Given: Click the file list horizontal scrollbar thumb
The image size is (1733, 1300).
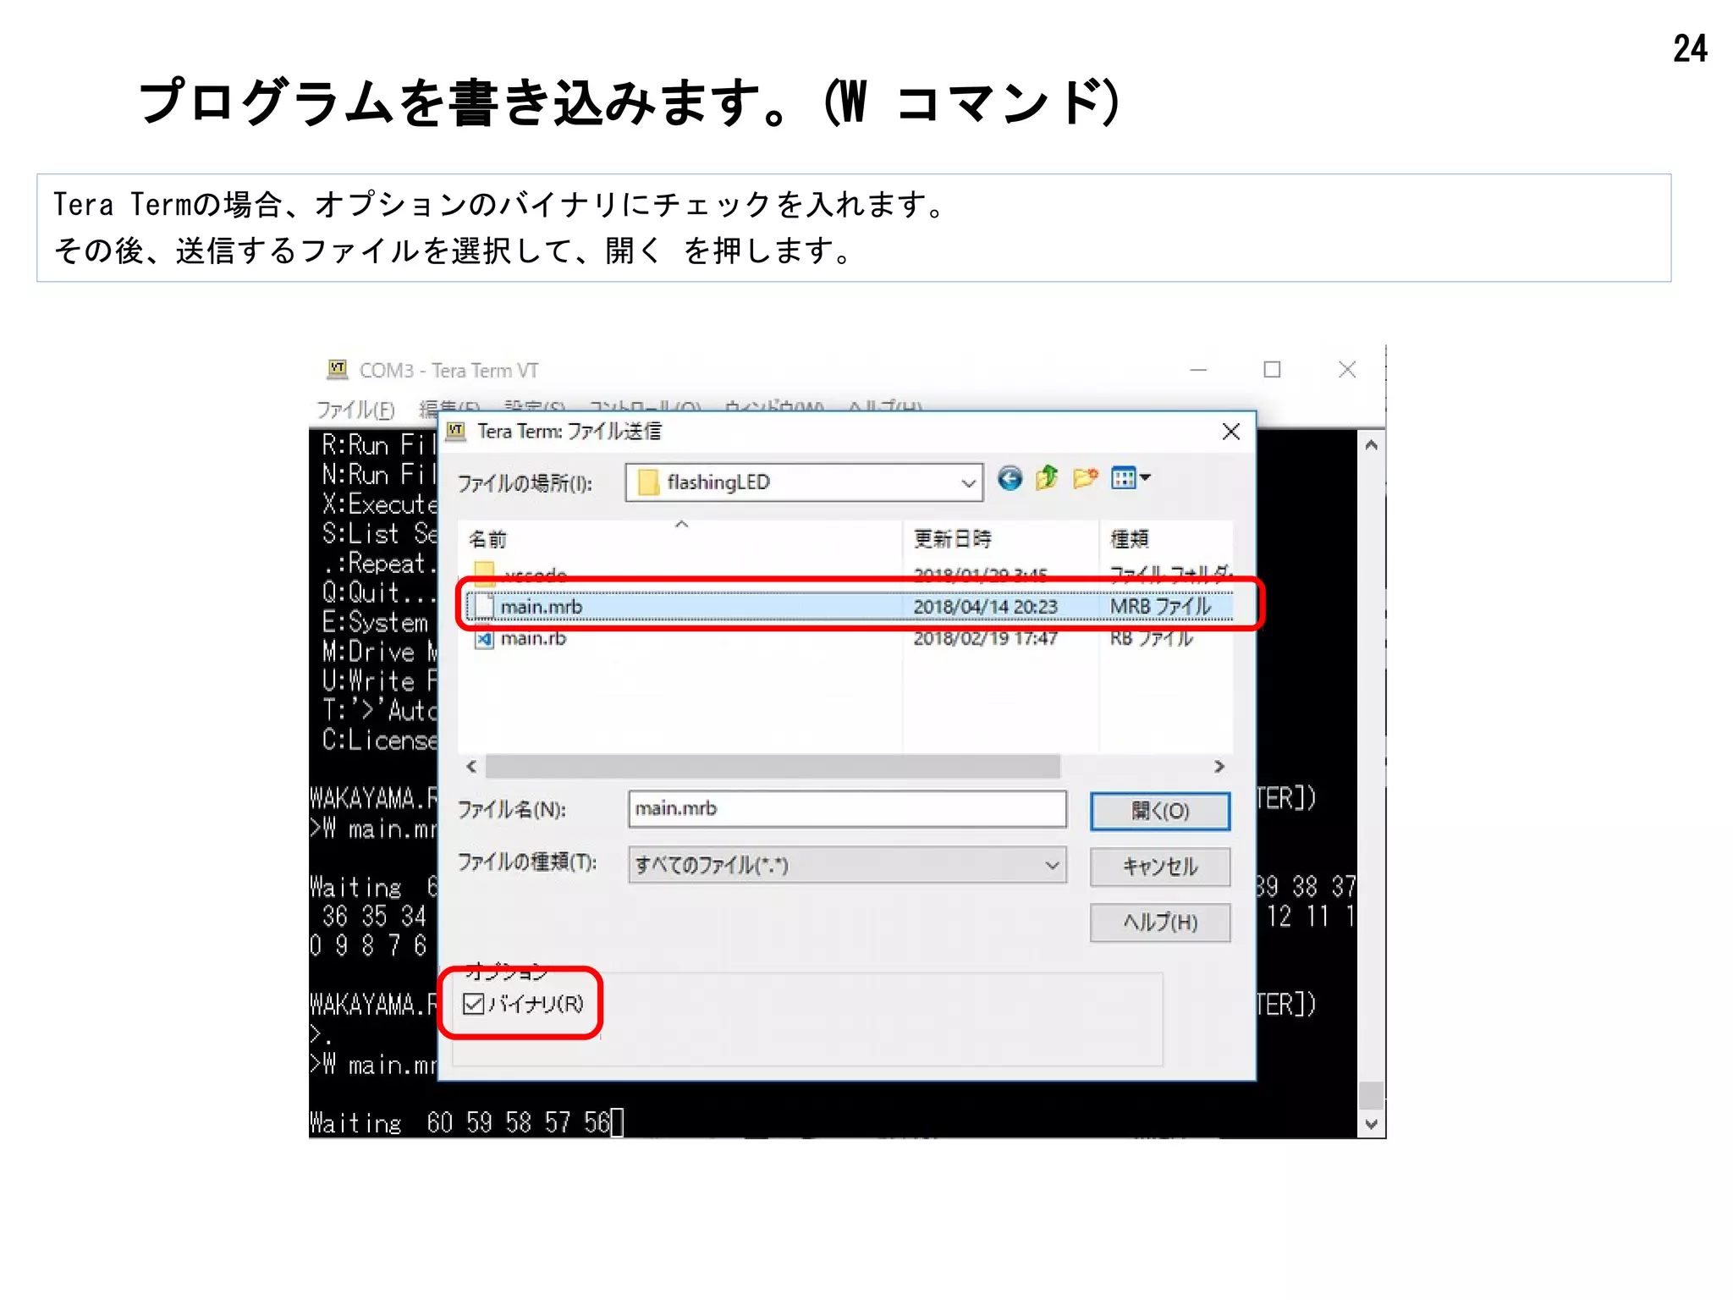Looking at the screenshot, I should pos(773,766).
